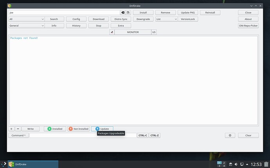Click the 12:53 clock in the panel
Viewport: 270px width, 168px height.
click(x=256, y=164)
